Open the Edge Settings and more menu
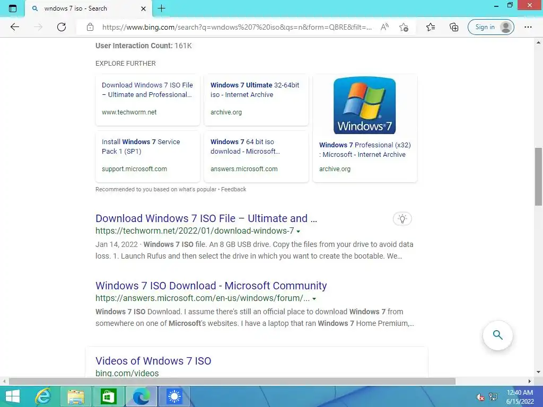543x407 pixels. tap(528, 27)
